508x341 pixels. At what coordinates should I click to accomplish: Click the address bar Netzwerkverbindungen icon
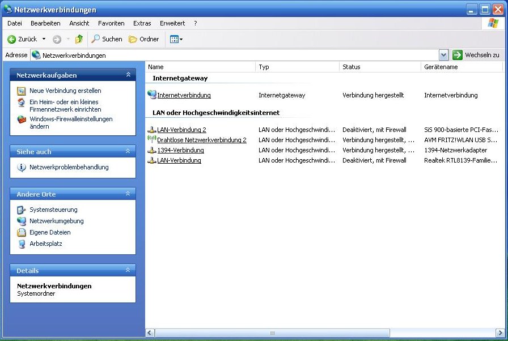(36, 55)
